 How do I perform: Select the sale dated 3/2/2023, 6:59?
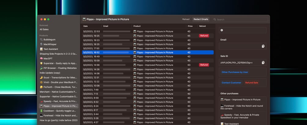click(148, 98)
